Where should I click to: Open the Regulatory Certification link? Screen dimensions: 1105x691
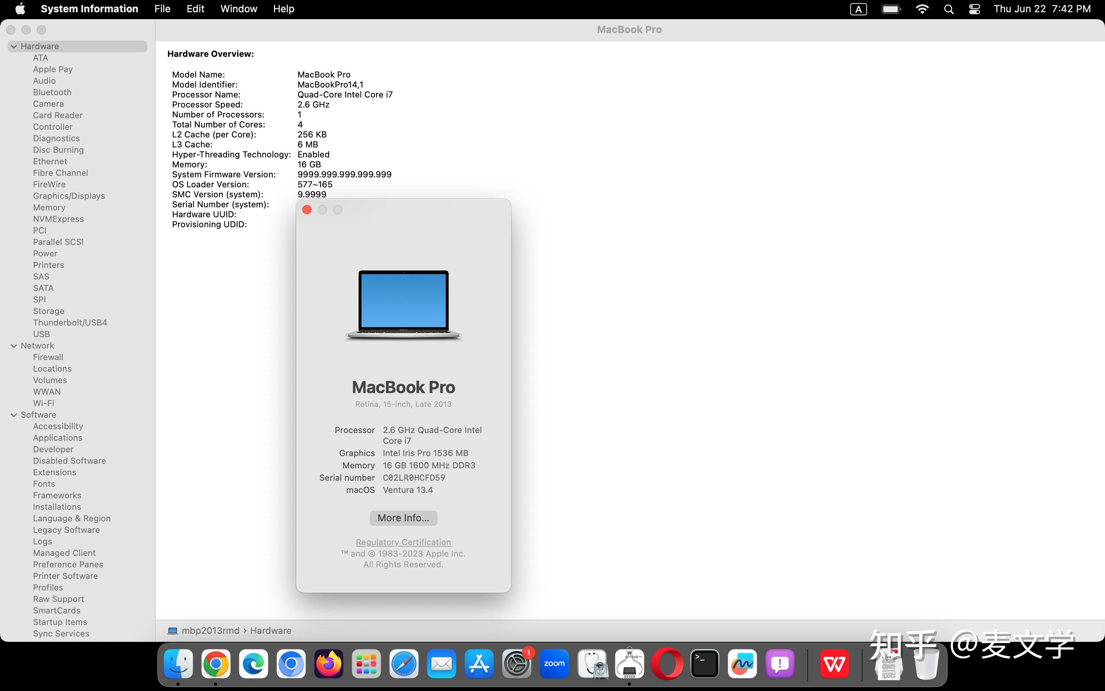[x=403, y=542]
